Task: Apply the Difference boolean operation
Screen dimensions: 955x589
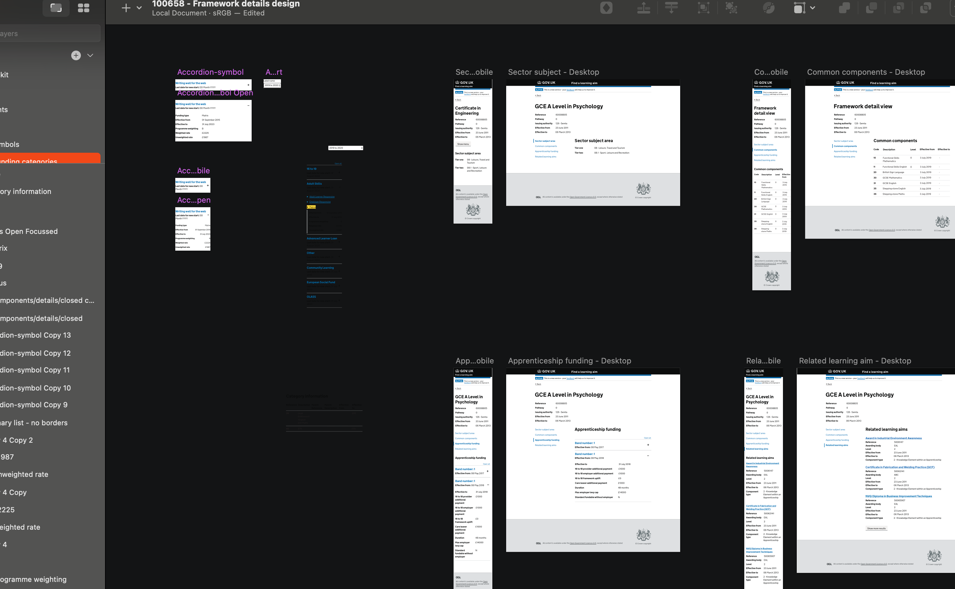Action: coord(925,8)
